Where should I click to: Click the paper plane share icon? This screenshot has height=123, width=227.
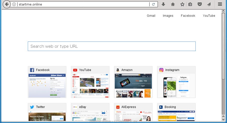click(x=209, y=4)
